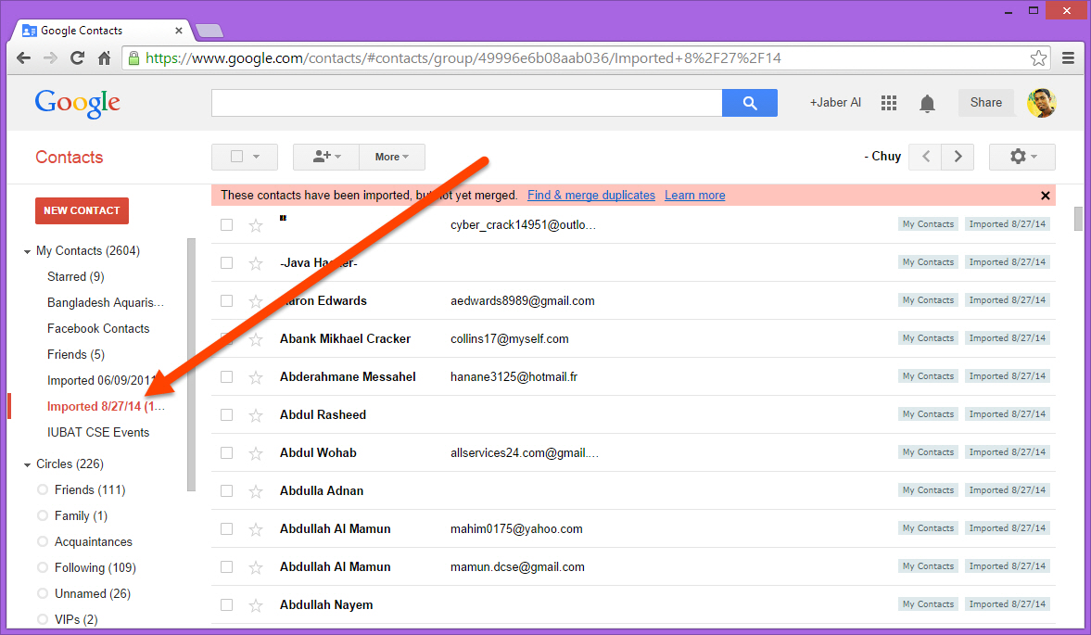
Task: Open the settings gear dropdown
Action: 1021,157
